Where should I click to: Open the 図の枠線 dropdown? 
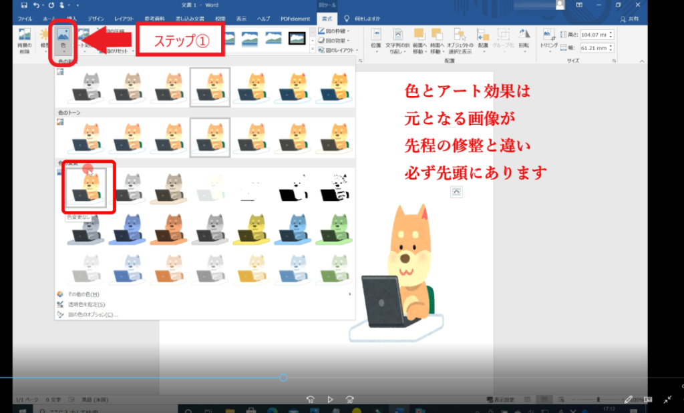(x=335, y=31)
